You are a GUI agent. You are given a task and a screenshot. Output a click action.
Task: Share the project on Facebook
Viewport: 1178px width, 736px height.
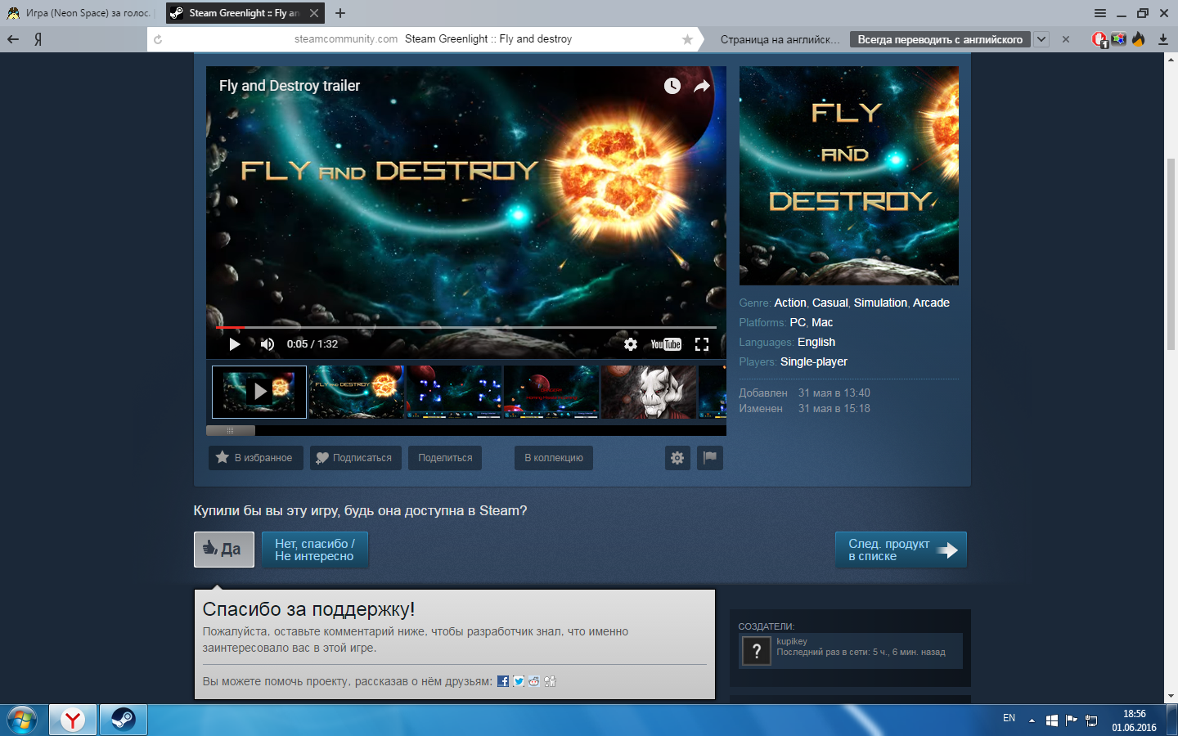(x=503, y=681)
